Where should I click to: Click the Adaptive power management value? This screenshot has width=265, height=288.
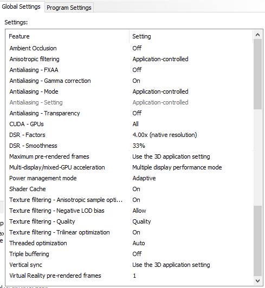point(144,178)
